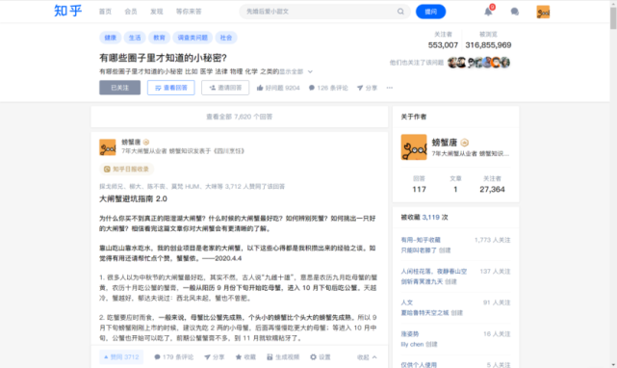
Task: Click author 螃蟹唐 avatar in answer
Action: 108,147
